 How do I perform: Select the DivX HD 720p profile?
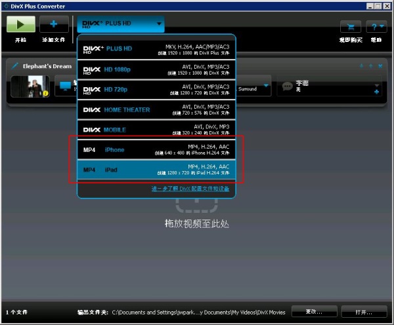pos(156,90)
